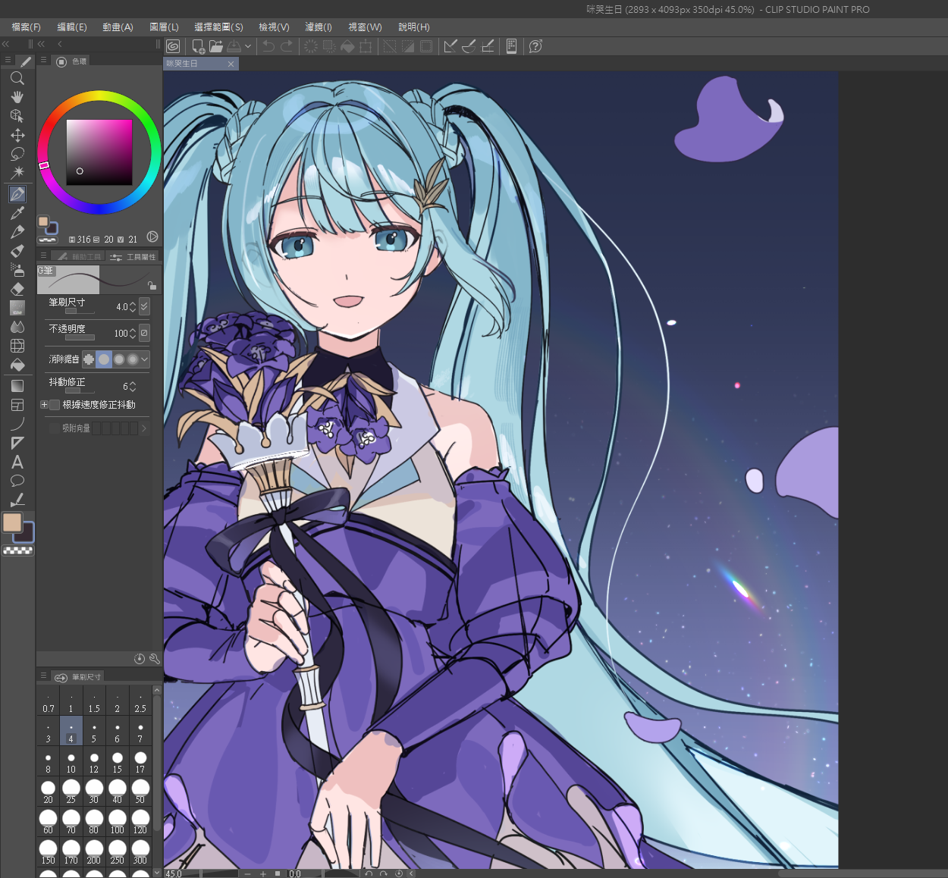Select brush size preset 300
This screenshot has height=878, width=948.
(140, 852)
